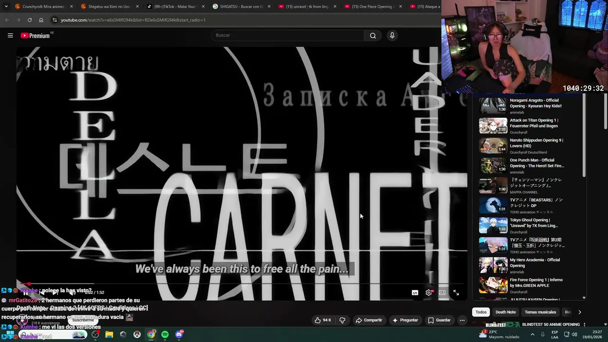
Task: Open Overwatch from the taskbar
Action: click(x=137, y=334)
